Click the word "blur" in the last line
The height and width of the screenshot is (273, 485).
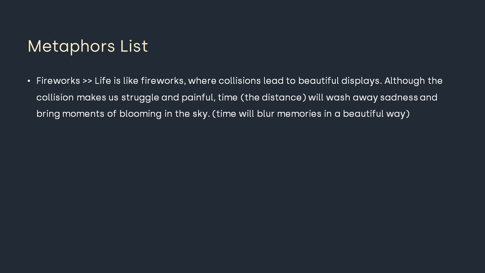coord(266,114)
